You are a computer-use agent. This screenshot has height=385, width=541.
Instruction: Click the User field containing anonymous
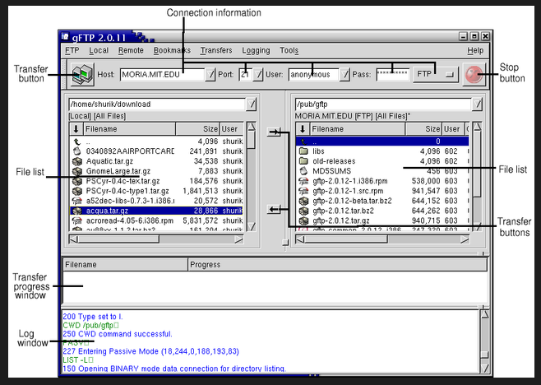click(313, 75)
